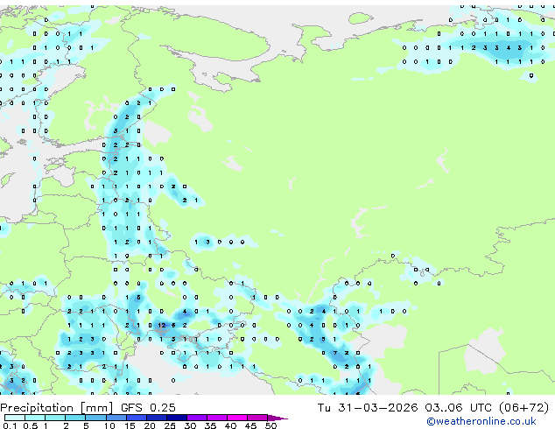Click the '35' legend scale label
The width and height of the screenshot is (555, 429).
(x=210, y=425)
